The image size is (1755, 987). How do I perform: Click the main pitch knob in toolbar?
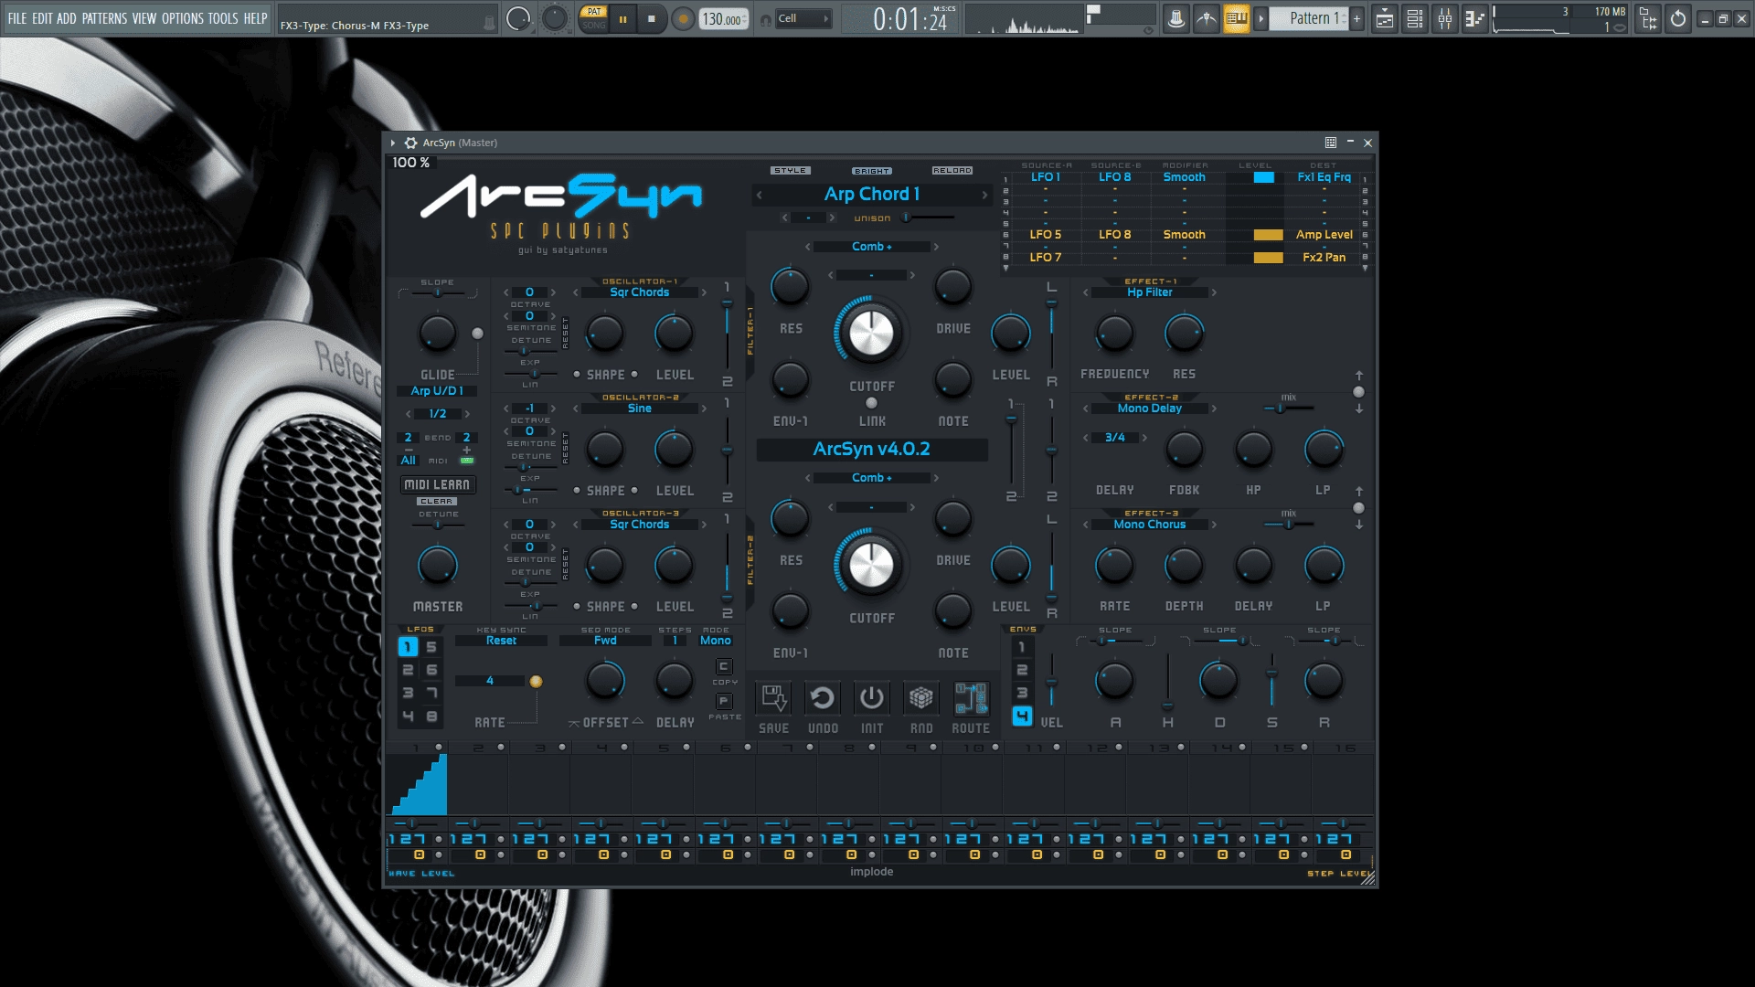click(x=555, y=18)
